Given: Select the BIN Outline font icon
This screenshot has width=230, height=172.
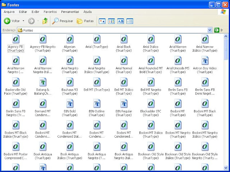Looking at the screenshot, I should point(97,104).
